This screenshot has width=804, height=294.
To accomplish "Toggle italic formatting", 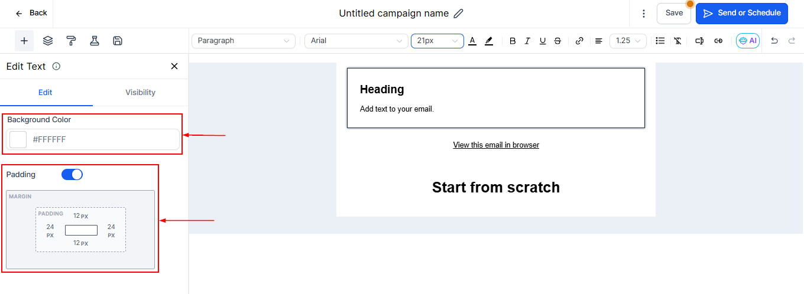I will click(527, 41).
